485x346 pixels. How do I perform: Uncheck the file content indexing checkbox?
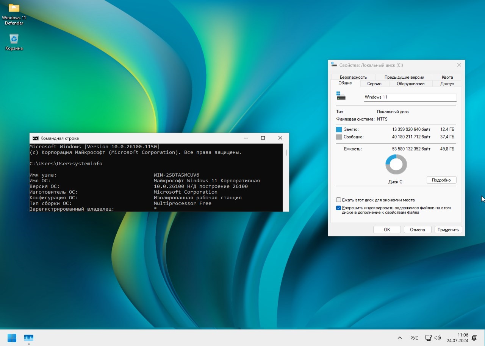(338, 208)
